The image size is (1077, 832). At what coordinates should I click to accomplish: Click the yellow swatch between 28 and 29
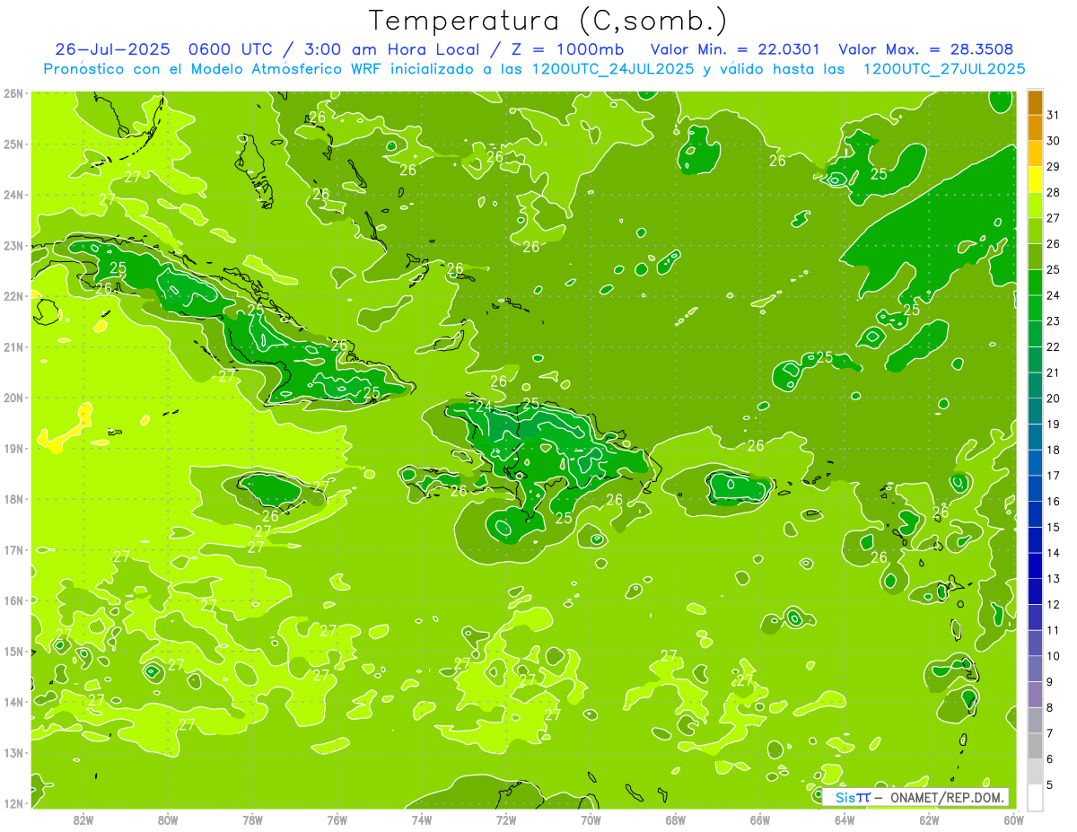click(x=1036, y=180)
